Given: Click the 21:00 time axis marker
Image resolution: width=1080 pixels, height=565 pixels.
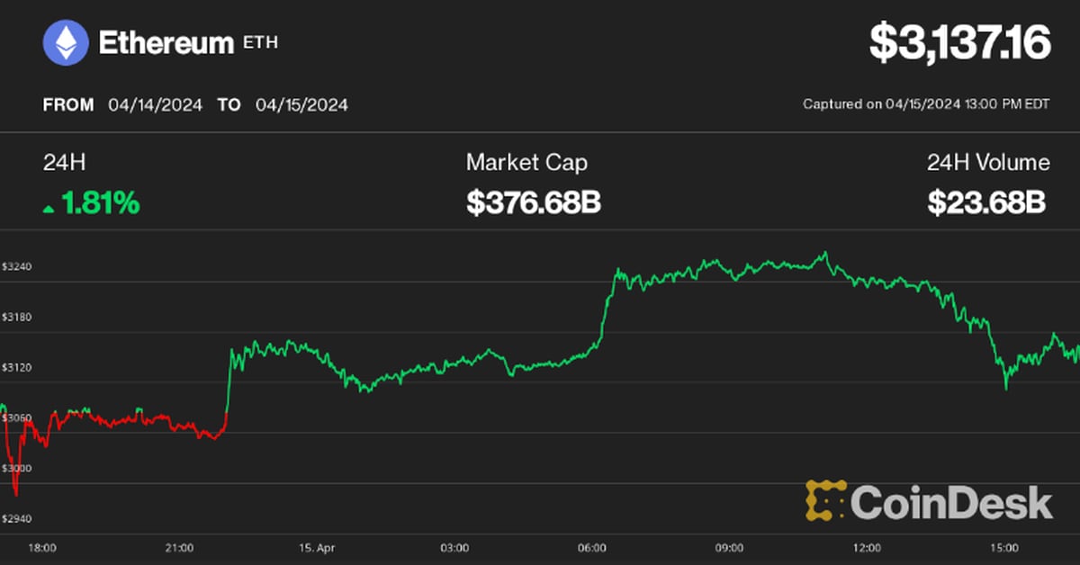Looking at the screenshot, I should click(x=180, y=547).
